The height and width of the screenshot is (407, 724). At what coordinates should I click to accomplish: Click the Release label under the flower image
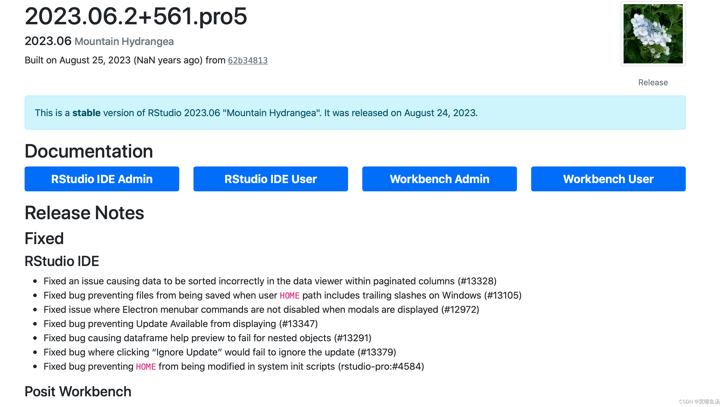tap(653, 82)
